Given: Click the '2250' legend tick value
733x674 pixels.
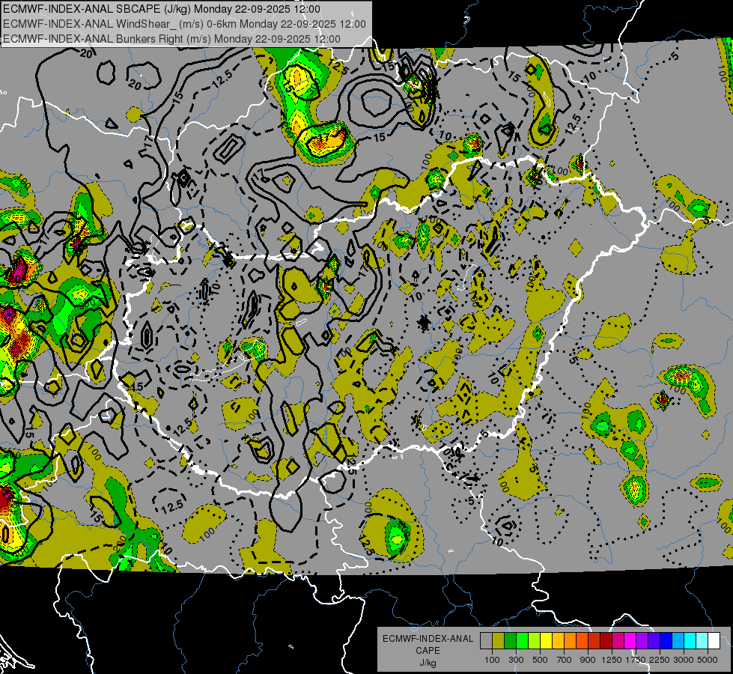Looking at the screenshot, I should [x=660, y=660].
